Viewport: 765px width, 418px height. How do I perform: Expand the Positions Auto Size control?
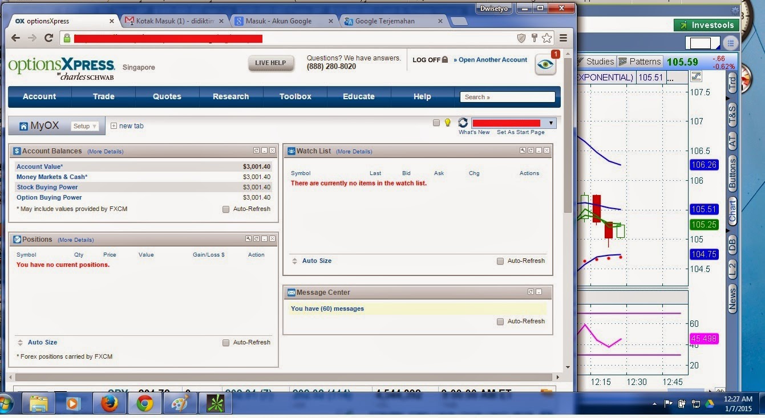click(37, 342)
